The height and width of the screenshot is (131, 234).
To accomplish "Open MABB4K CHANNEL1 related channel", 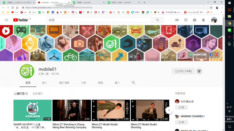I will 192,116.
